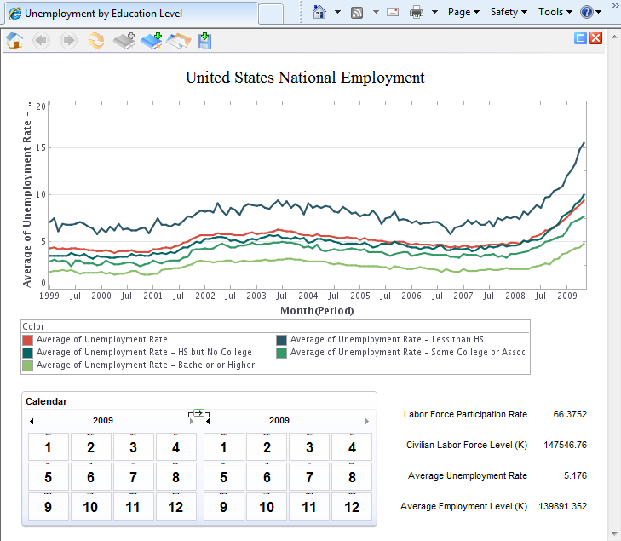Select month 7 in the left calendar
The image size is (621, 541).
pyautogui.click(x=133, y=477)
